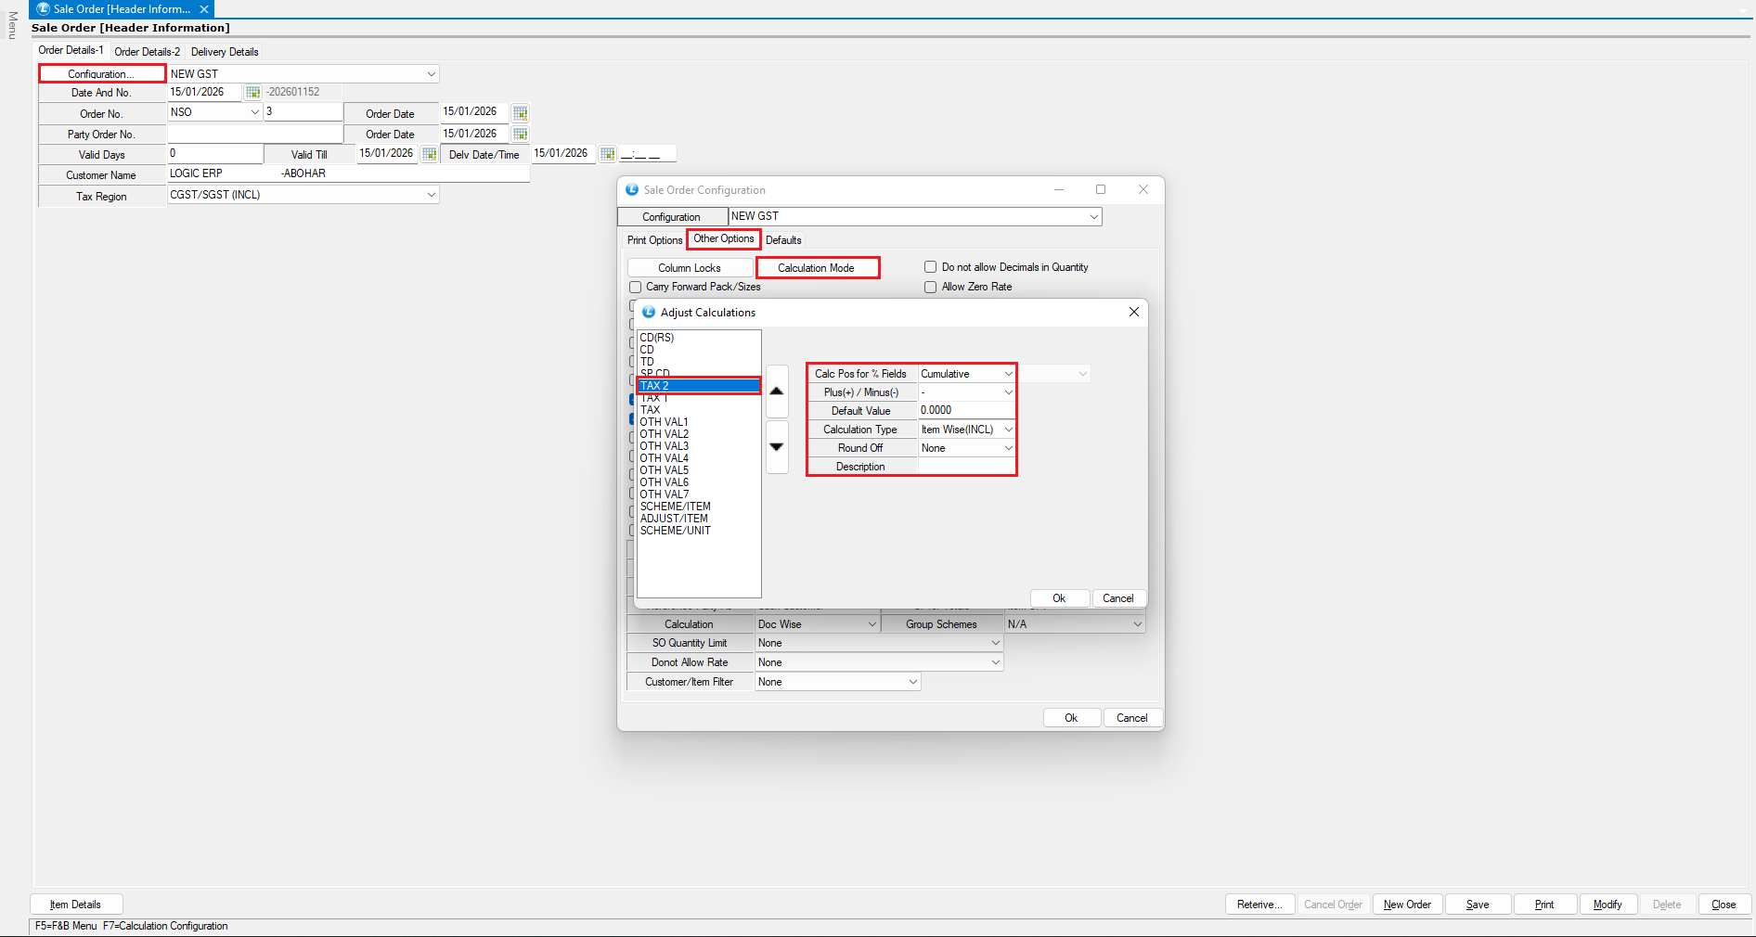
Task: Tick the Allow Zero Rate checkbox
Action: [930, 288]
